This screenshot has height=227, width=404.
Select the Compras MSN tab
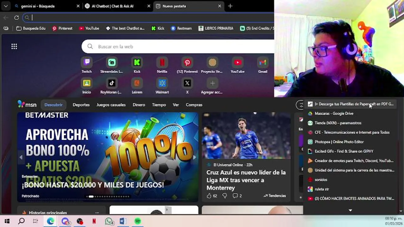pyautogui.click(x=194, y=105)
